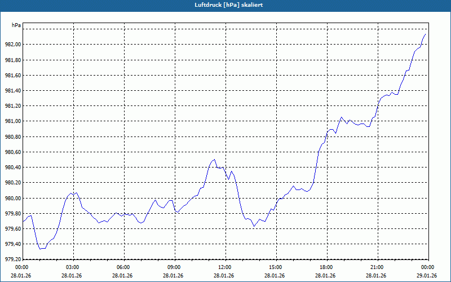The image size is (451, 282).
Task: Select the 28.01.26 date under 09:00
Action: [173, 276]
